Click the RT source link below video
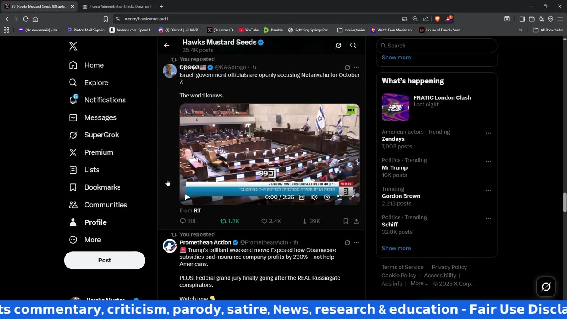 pos(197,210)
